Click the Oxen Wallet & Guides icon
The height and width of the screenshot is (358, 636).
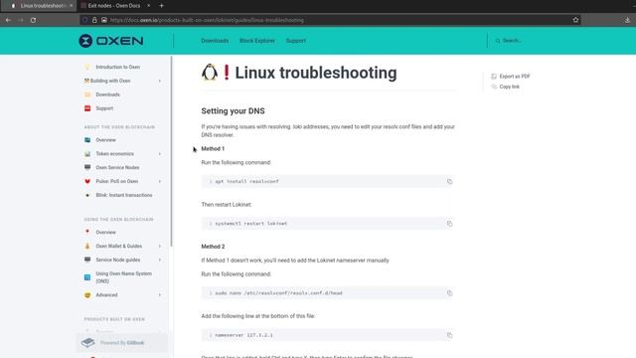click(x=87, y=246)
